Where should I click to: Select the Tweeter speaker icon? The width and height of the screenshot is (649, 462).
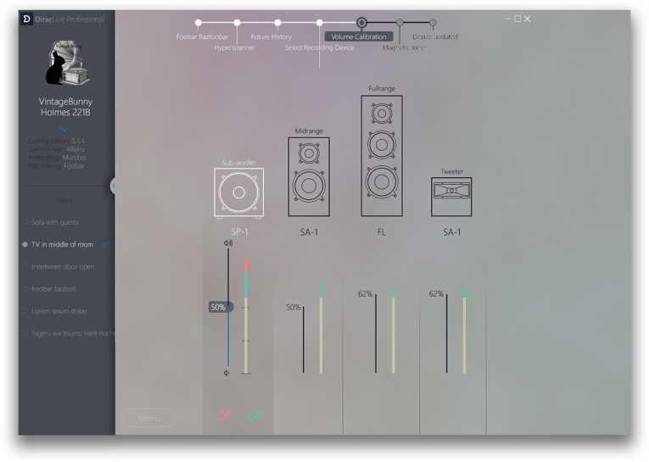coord(451,197)
